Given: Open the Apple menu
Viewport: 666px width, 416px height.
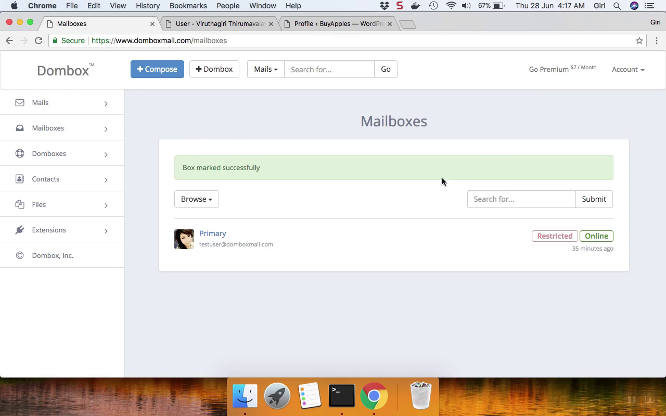Looking at the screenshot, I should point(14,6).
